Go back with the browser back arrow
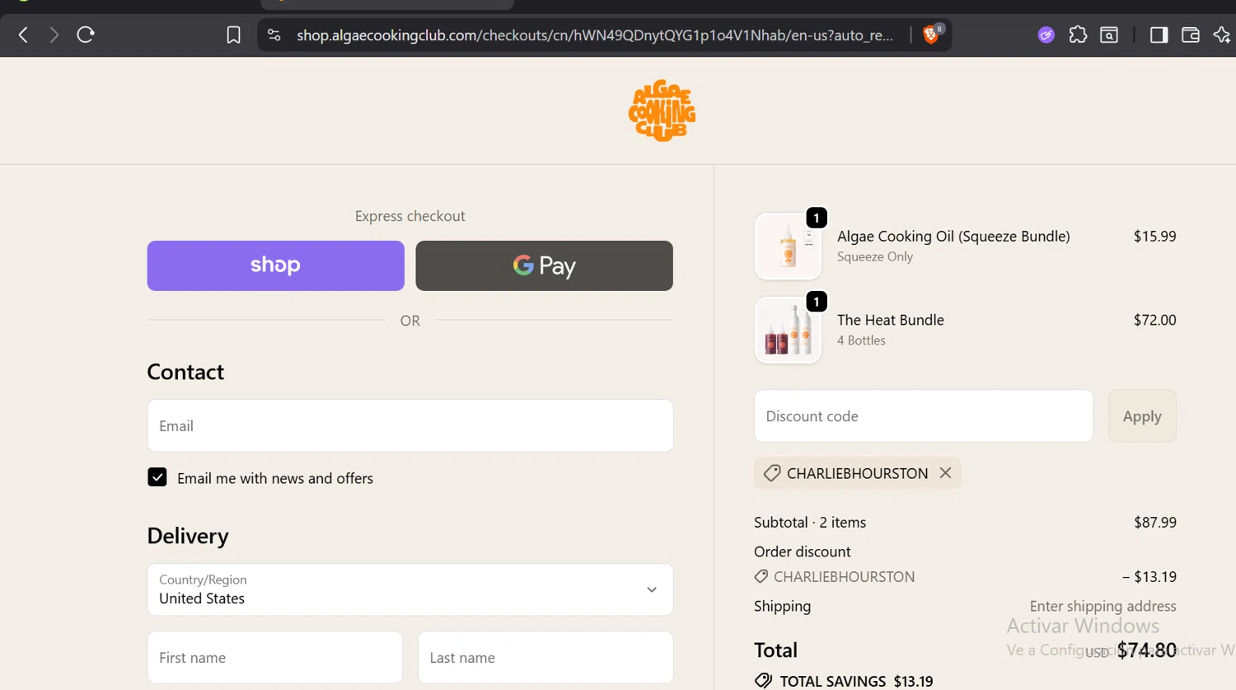This screenshot has height=690, width=1236. [23, 35]
